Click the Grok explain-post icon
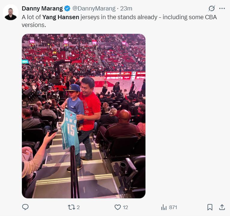 coord(212,8)
